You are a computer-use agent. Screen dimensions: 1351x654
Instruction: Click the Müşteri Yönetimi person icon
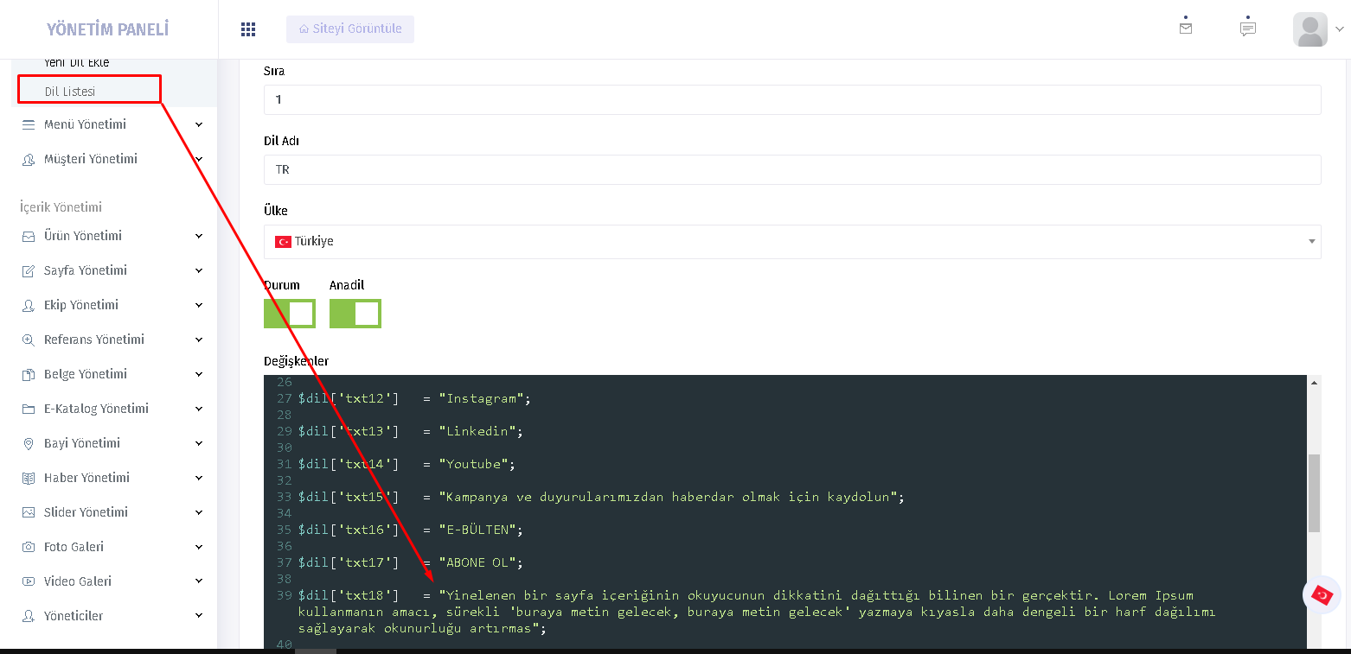click(x=29, y=159)
